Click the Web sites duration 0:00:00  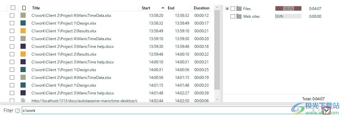[x=315, y=16]
